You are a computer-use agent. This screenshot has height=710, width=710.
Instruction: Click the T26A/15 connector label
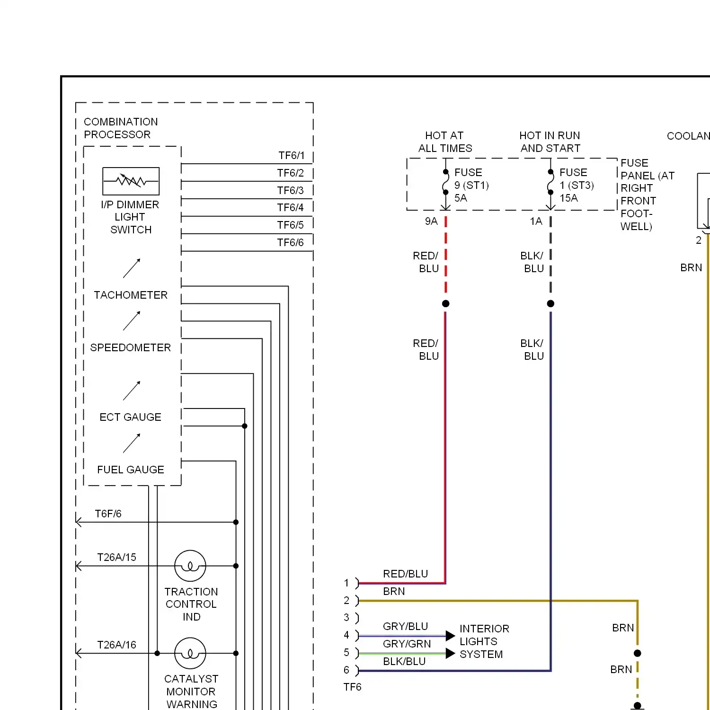pos(116,557)
